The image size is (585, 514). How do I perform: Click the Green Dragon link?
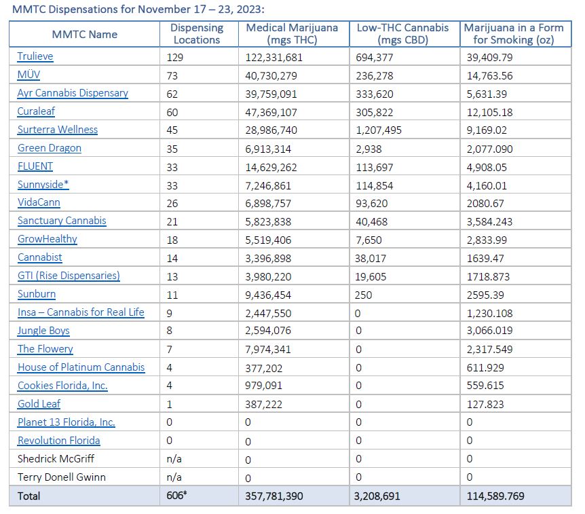[x=50, y=148]
